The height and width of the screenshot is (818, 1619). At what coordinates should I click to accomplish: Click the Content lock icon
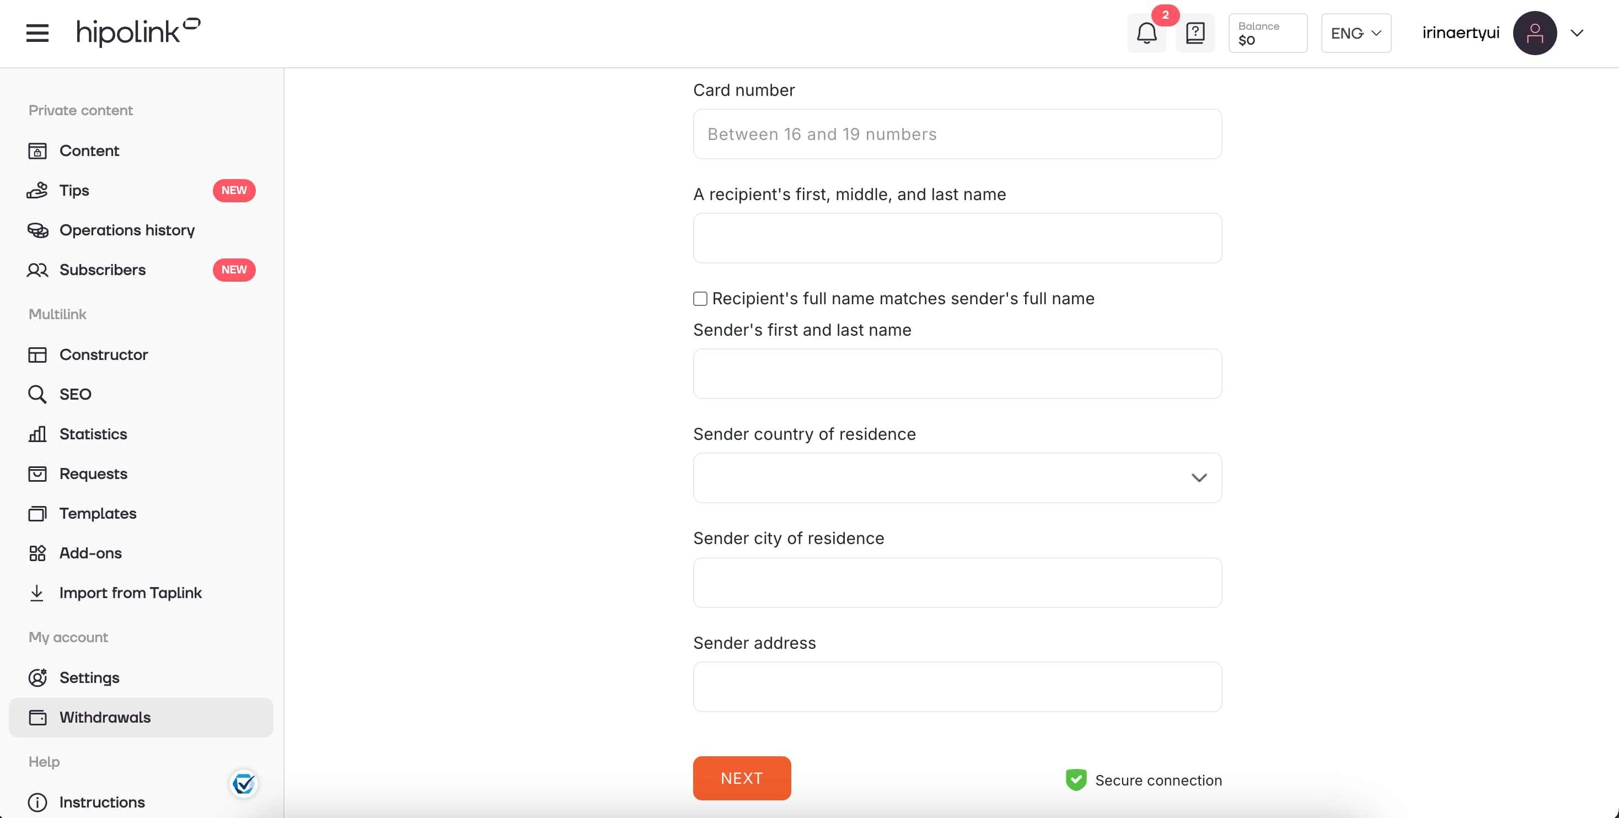coord(37,151)
